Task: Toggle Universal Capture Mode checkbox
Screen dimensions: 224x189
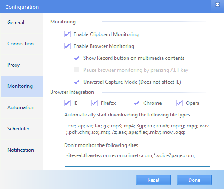Action: coord(77,82)
